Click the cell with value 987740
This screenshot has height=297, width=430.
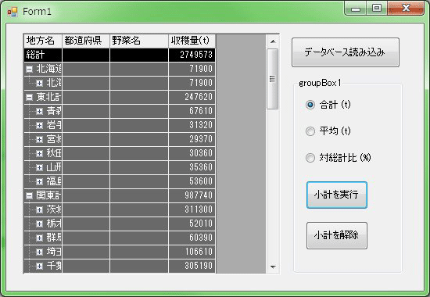[x=192, y=195]
